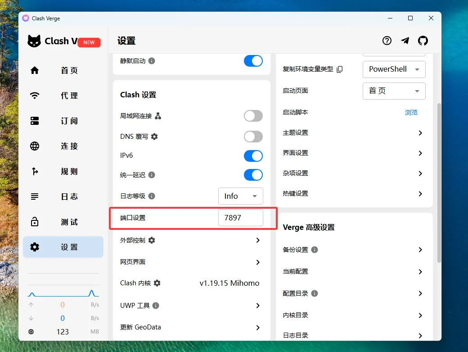Click the info icon beside 日志等级

tap(152, 196)
